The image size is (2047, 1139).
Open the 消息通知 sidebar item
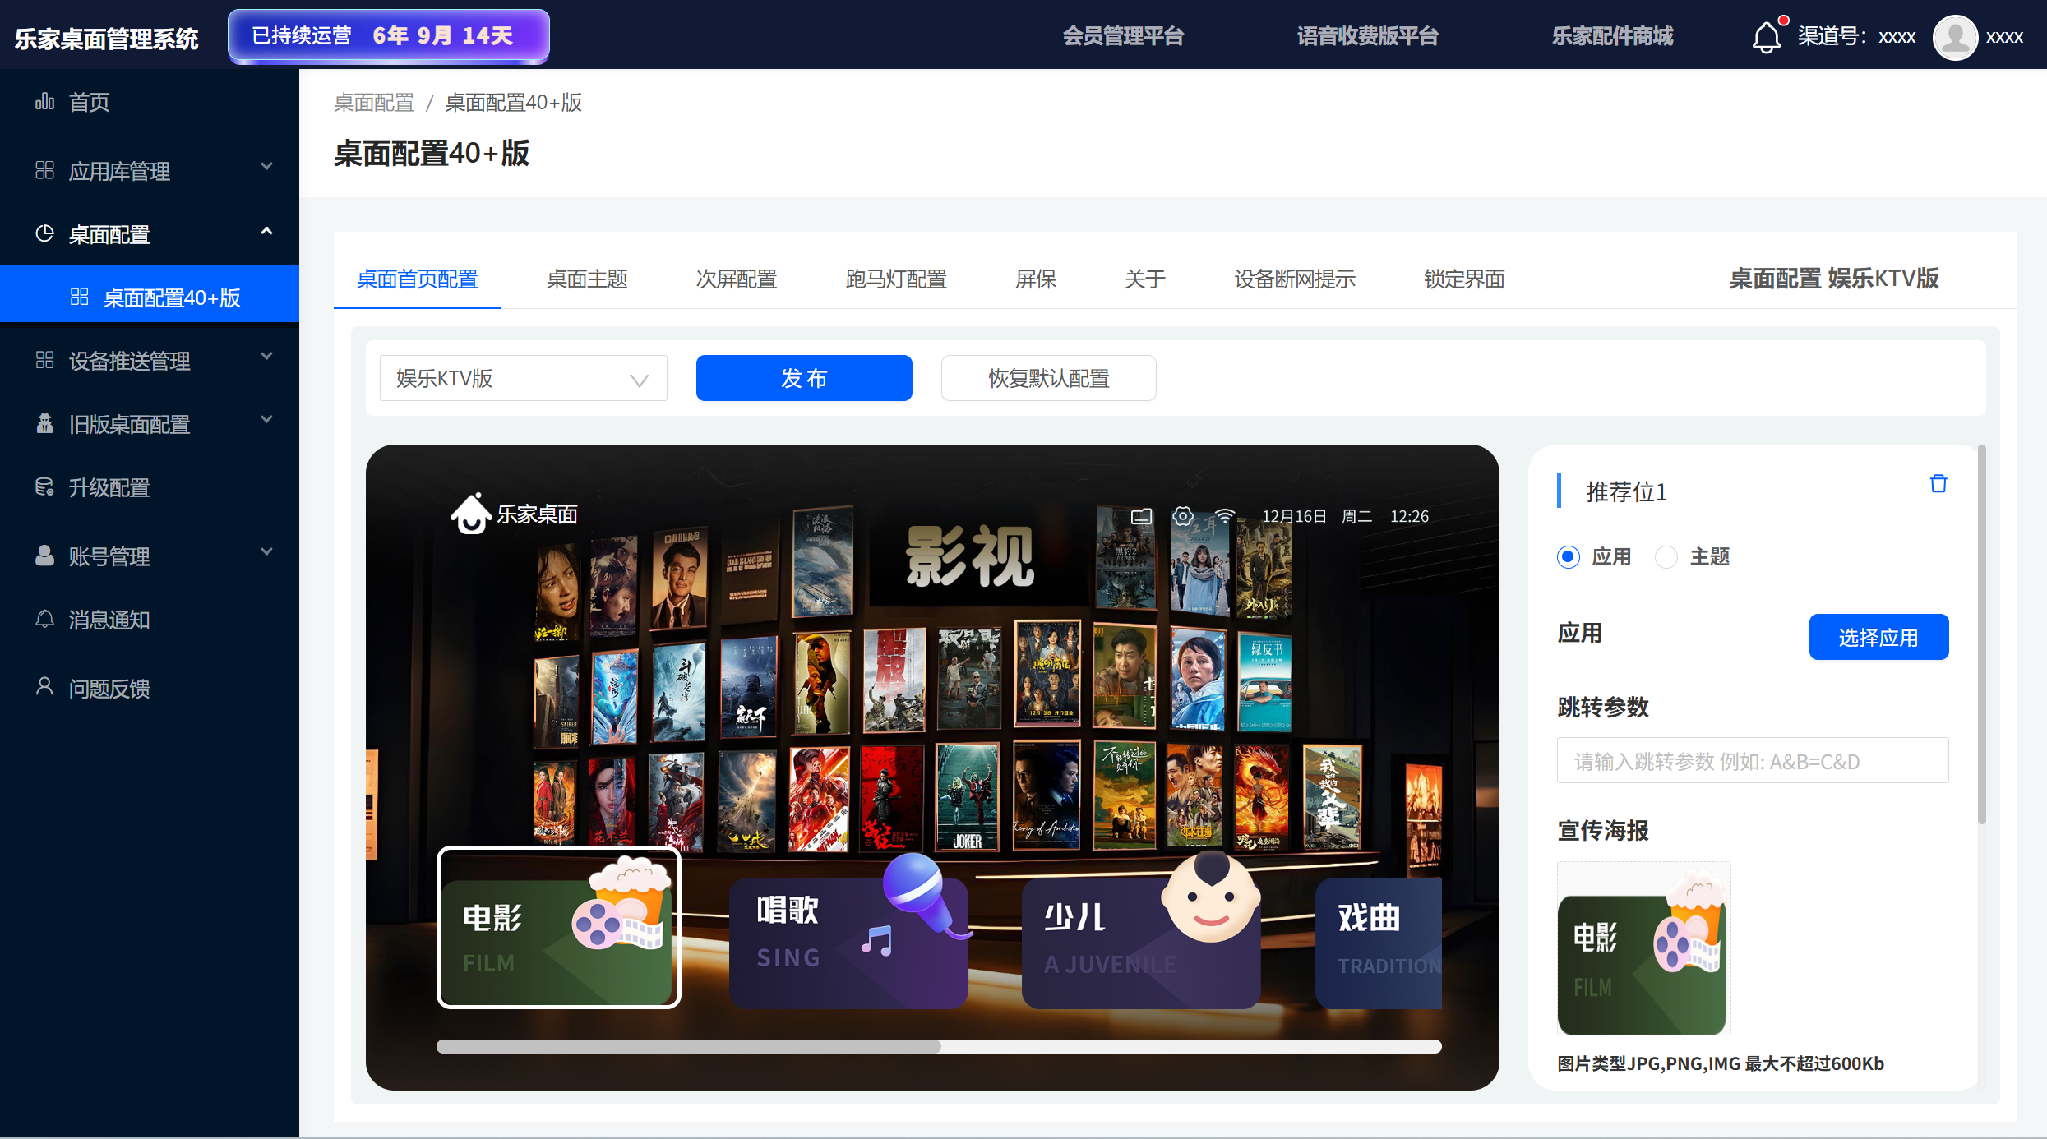coord(150,620)
